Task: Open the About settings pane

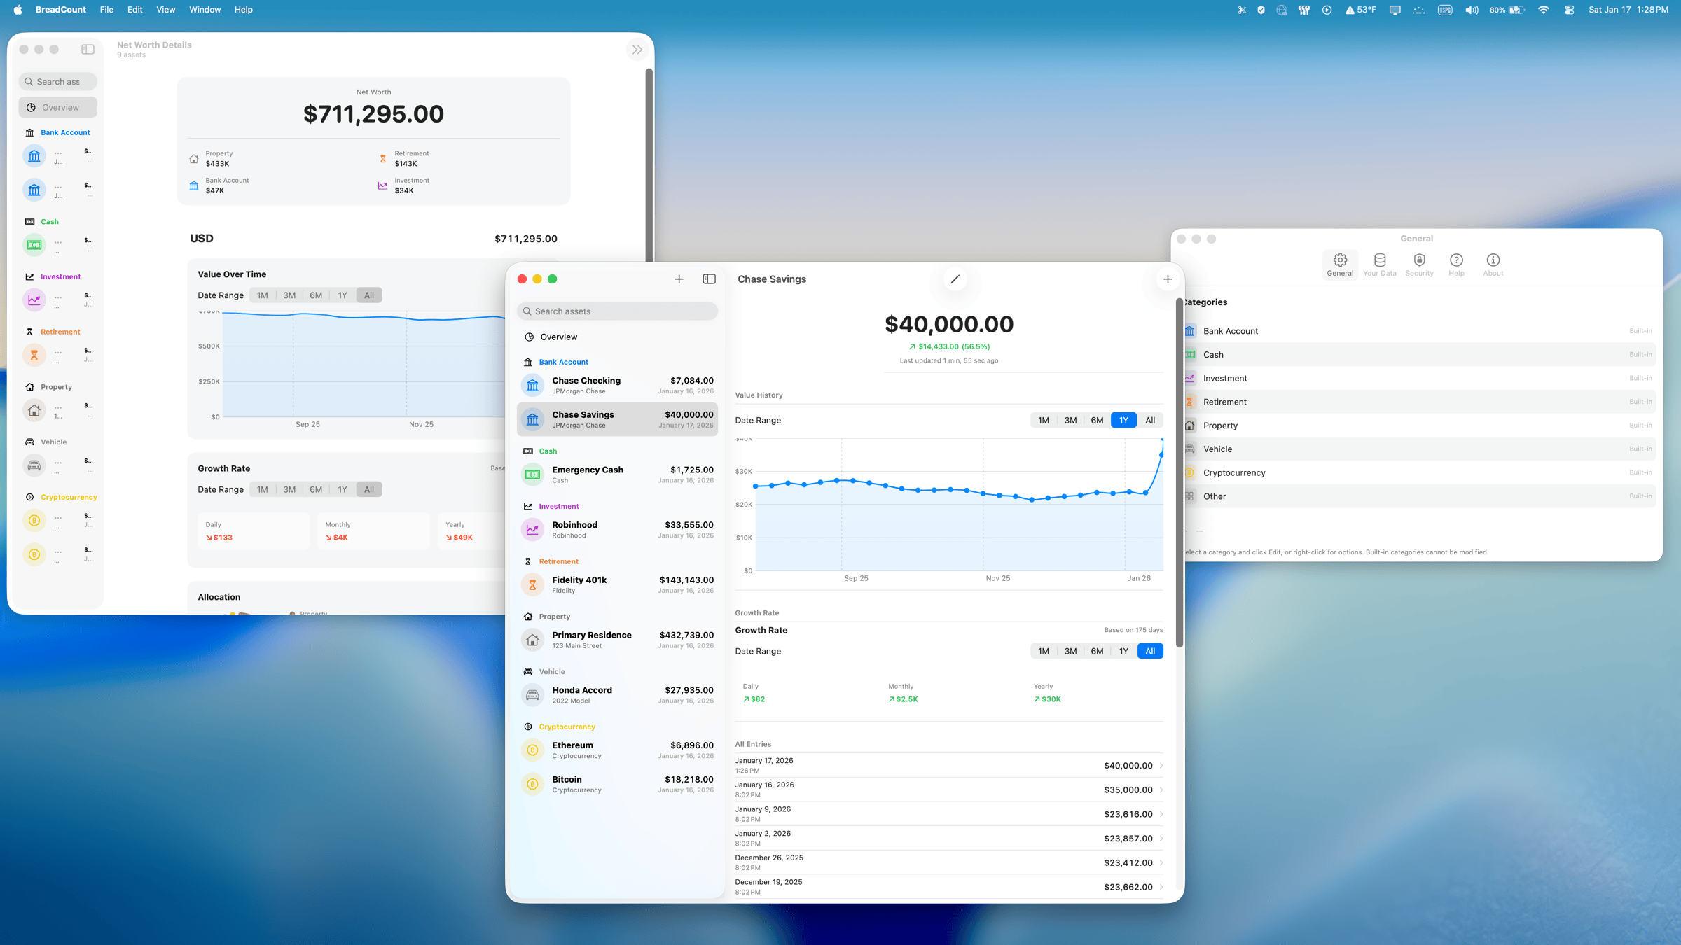Action: (x=1493, y=264)
